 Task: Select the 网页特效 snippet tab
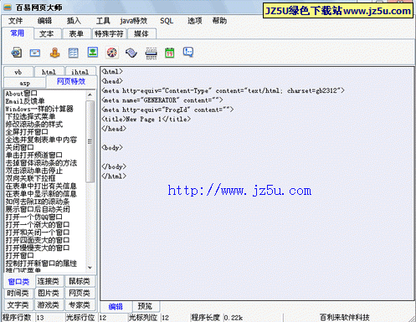tap(71, 81)
